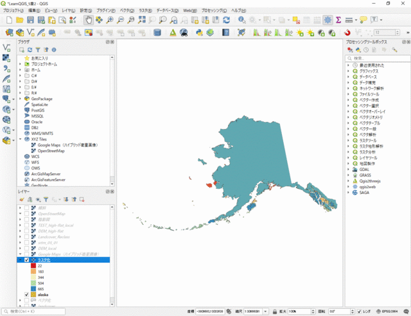The image size is (411, 316).
Task: Add raster layer from left sidebar
Action: [x=6, y=58]
